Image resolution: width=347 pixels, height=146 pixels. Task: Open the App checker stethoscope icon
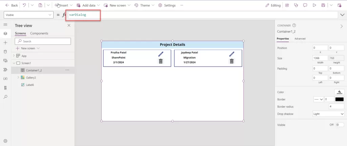(296, 5)
